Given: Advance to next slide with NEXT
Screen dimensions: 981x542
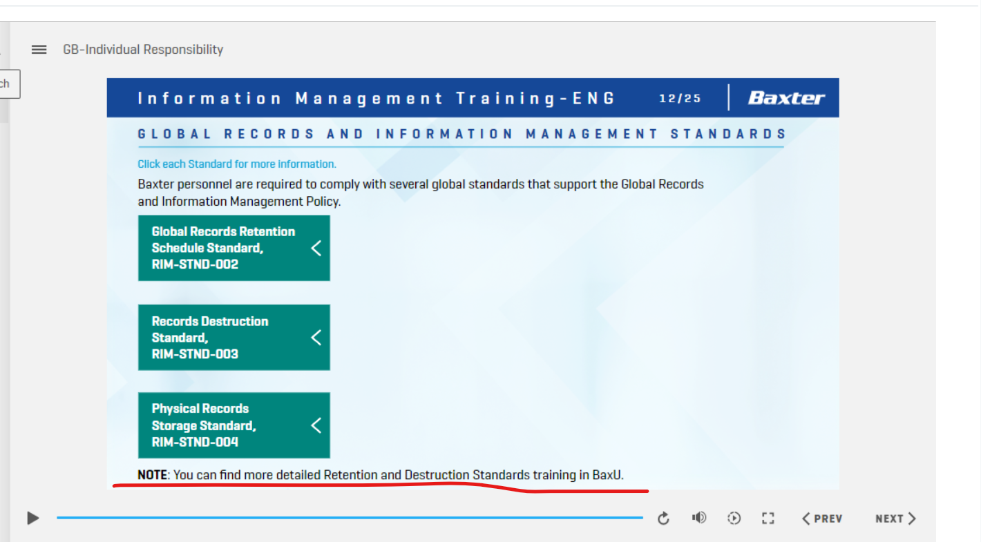Looking at the screenshot, I should point(896,519).
